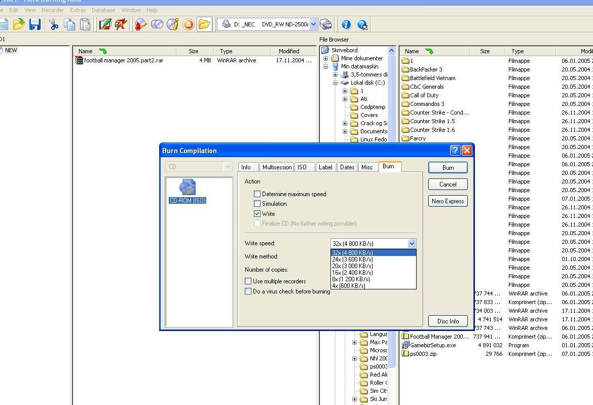The image size is (593, 405).
Task: Switch to the Misc tab
Action: click(368, 167)
